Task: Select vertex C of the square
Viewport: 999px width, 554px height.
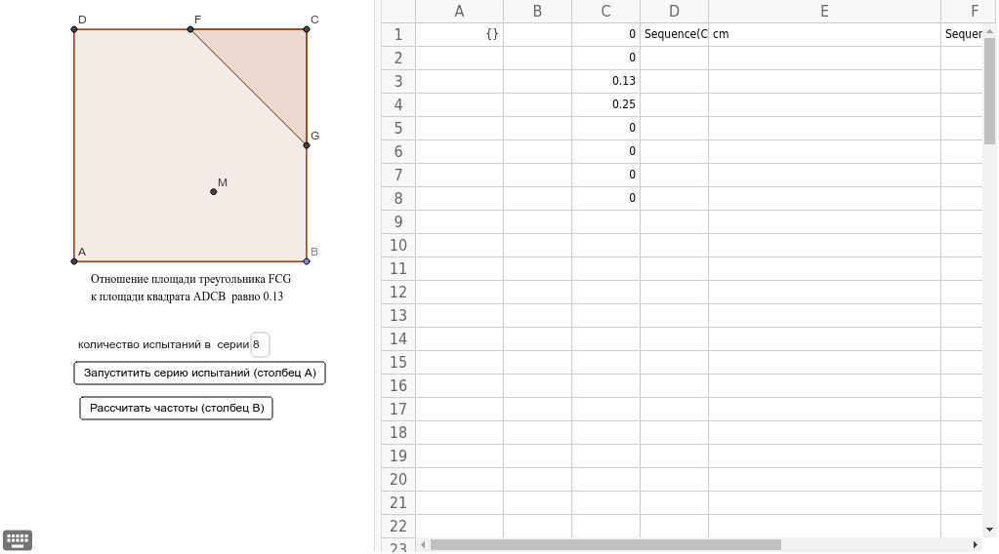Action: point(307,29)
